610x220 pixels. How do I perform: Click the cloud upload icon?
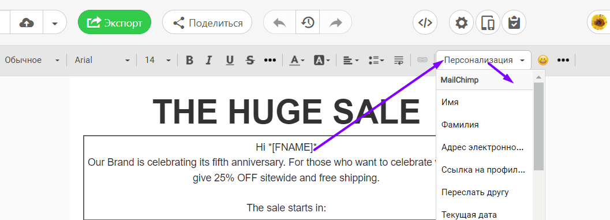click(x=27, y=23)
